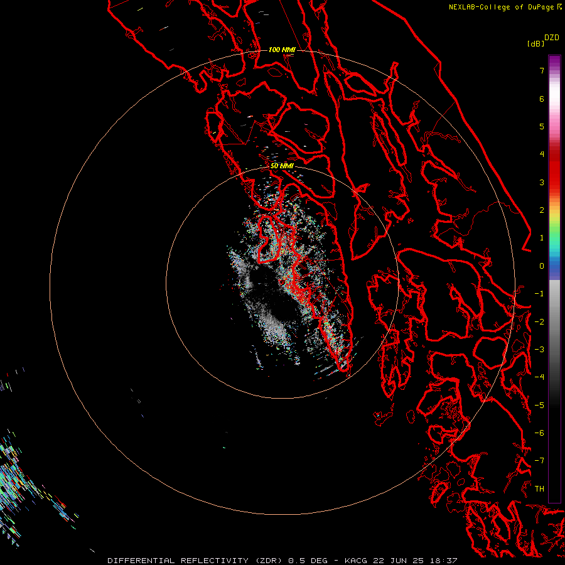Click the -2 value on the color scale
Screen dimensions: 565x565
pyautogui.click(x=539, y=322)
